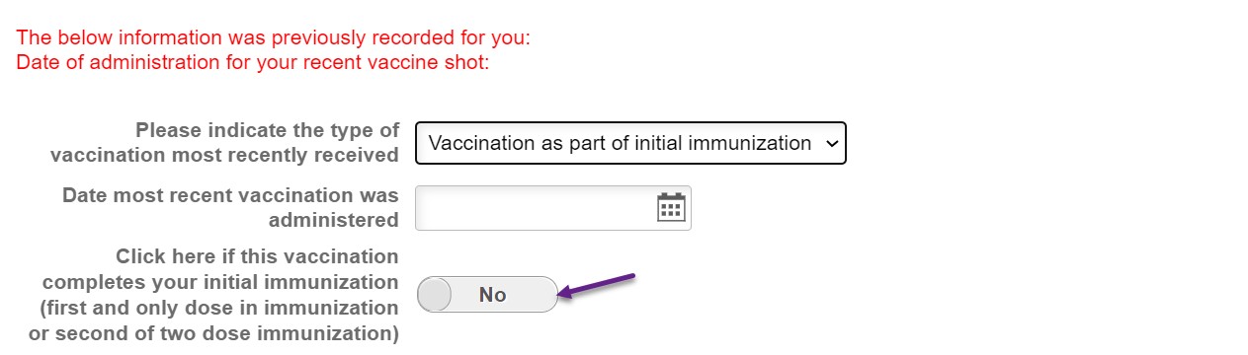1248x355 pixels.
Task: Expand the dropdown using its chevron arrow
Action: pyautogui.click(x=831, y=144)
